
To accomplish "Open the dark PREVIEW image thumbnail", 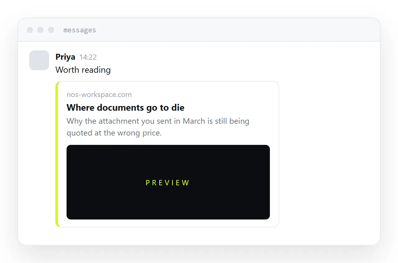I will tap(168, 182).
